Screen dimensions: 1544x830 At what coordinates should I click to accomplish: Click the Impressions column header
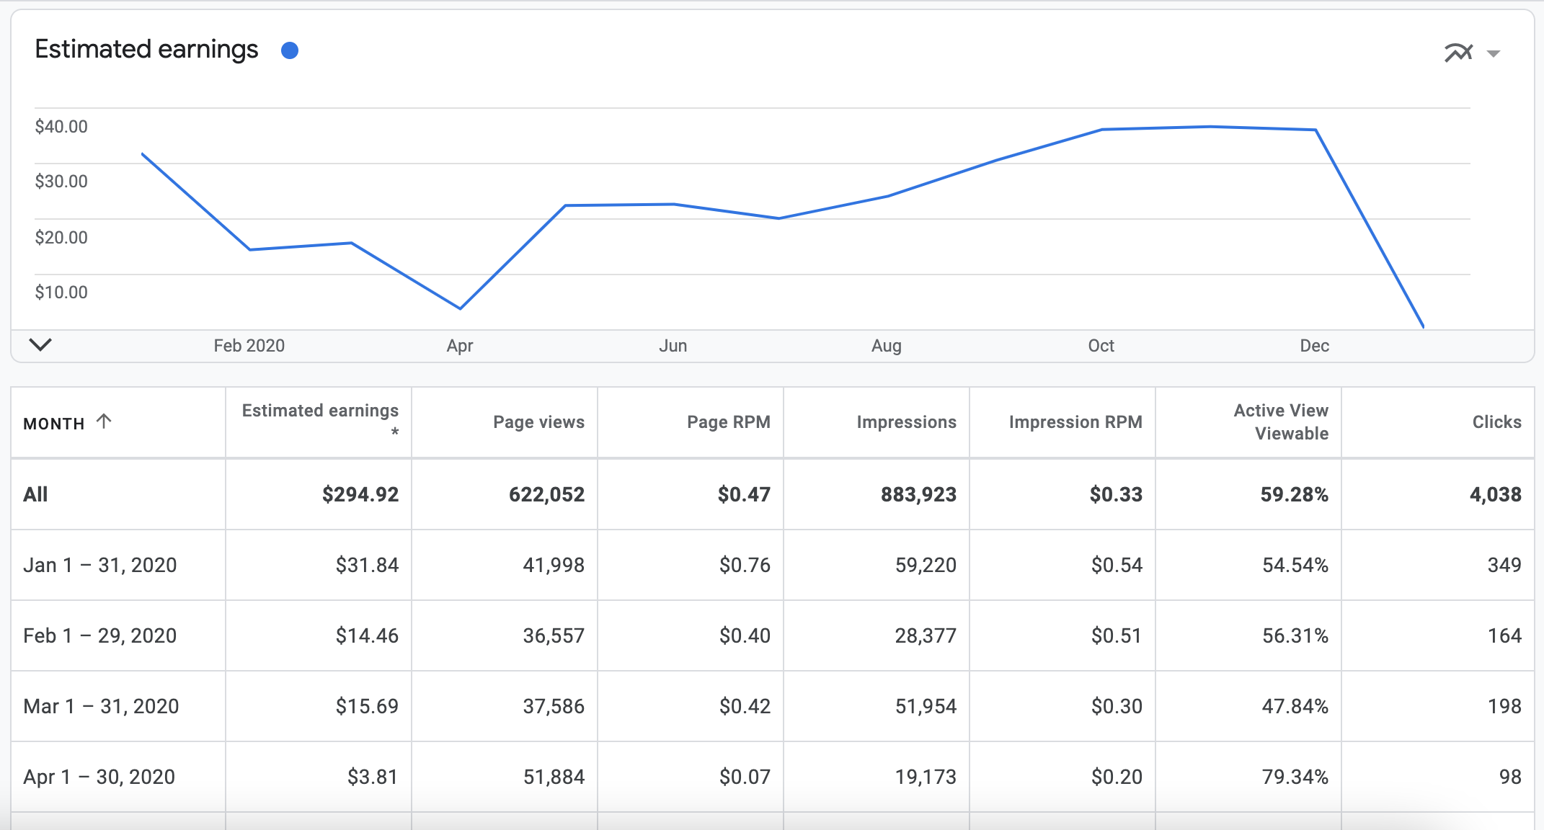coord(906,422)
